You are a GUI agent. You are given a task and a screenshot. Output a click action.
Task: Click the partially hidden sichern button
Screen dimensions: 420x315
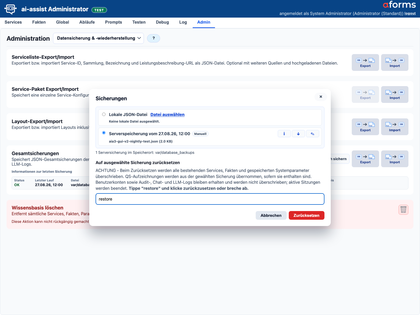point(340,159)
